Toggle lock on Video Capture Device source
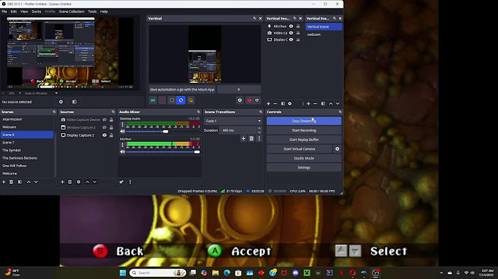 click(111, 119)
